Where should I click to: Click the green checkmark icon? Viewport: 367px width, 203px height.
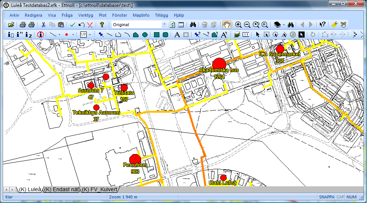pyautogui.click(x=73, y=25)
